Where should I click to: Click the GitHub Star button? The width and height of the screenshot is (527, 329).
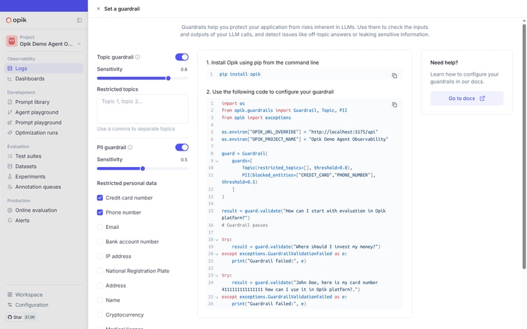(21, 317)
